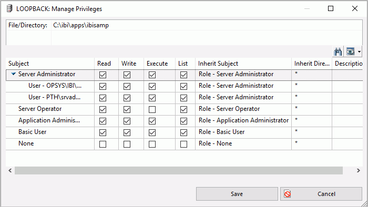Screen dimensions: 368x207
Task: Click the Inherit Dire... column header
Action: tap(312, 64)
